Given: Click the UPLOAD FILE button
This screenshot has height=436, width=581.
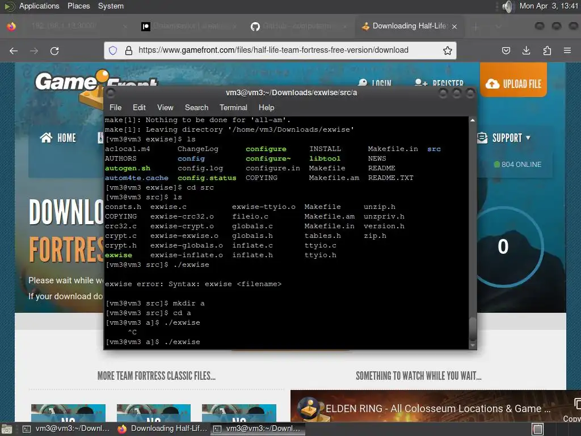Looking at the screenshot, I should click(x=513, y=80).
